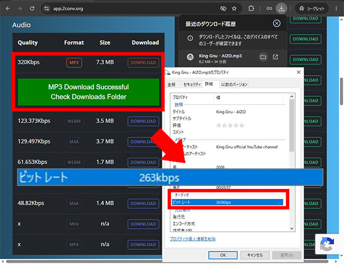Download the 61.653Kbps WEBM audio

coord(143,163)
